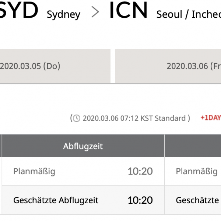Click the +1DAY indicator in red

coord(211,117)
